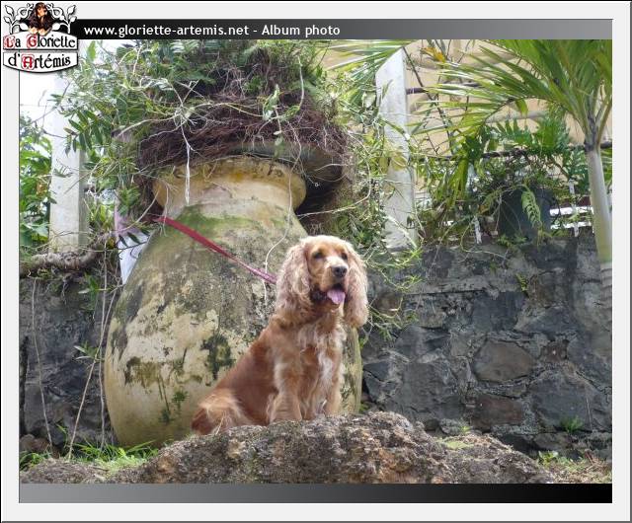
Task: Click the La Gloriette d'Artémis logo
Action: pos(39,37)
